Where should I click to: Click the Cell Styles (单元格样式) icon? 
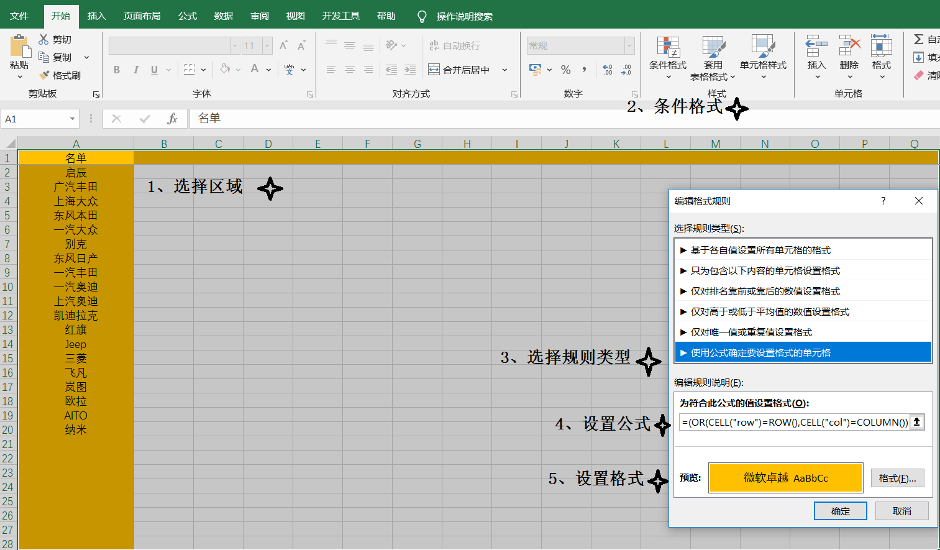[x=763, y=47]
